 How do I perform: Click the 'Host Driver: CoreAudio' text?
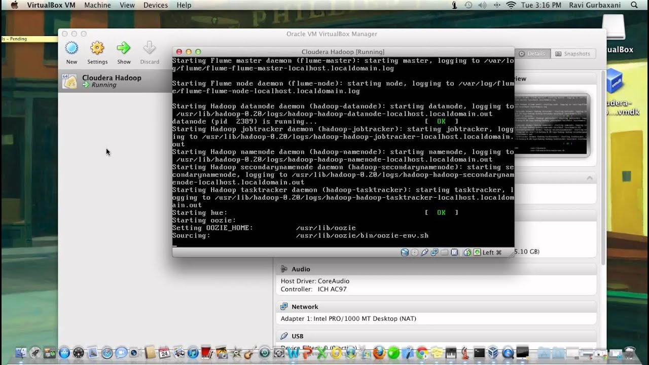click(x=315, y=281)
